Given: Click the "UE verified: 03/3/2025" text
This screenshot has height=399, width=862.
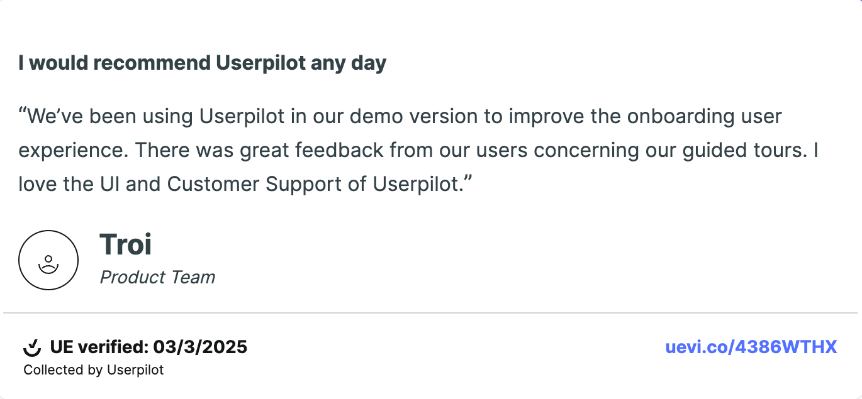Looking at the screenshot, I should coord(148,347).
